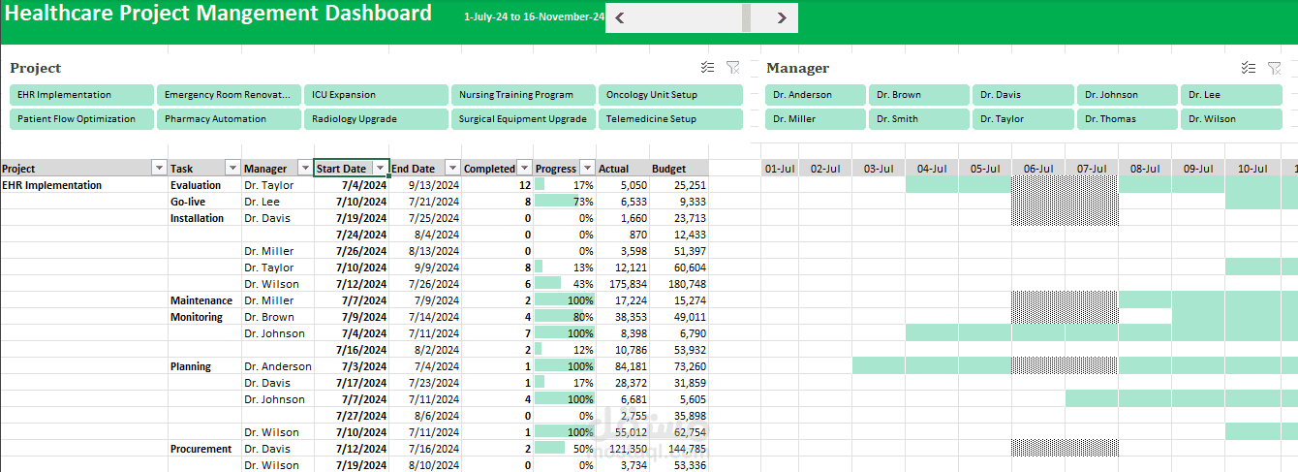Viewport: 1298px width, 472px height.
Task: Toggle the Dr. Anderson manager slicer item
Action: 815,95
